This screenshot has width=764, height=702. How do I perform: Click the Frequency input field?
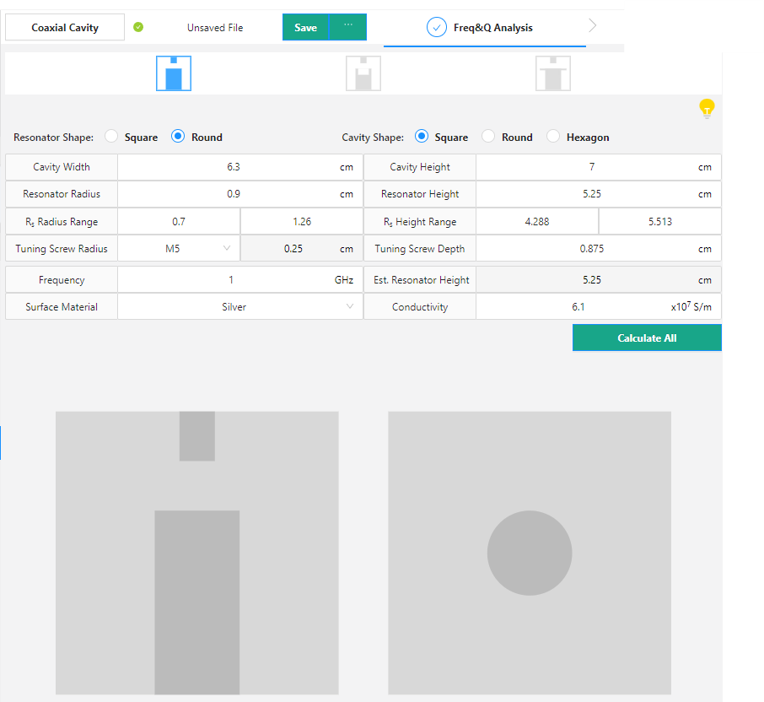240,280
